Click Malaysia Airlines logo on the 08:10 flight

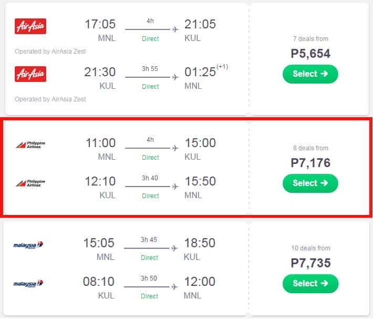pyautogui.click(x=28, y=284)
